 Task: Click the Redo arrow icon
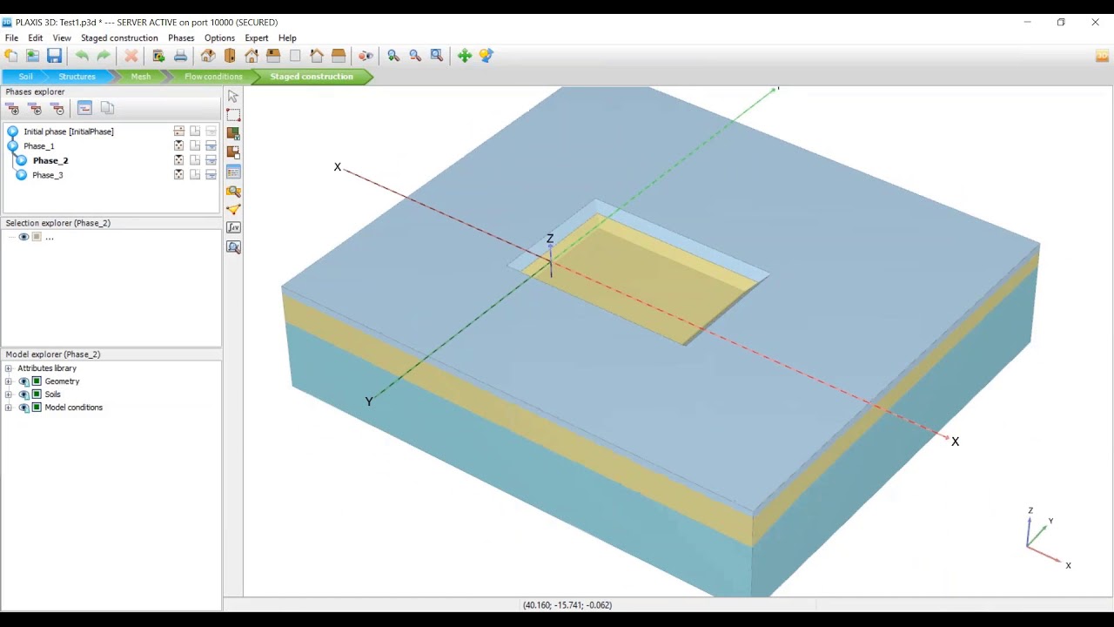coord(104,56)
